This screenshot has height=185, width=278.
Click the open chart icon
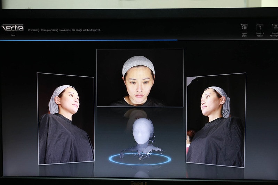[x=244, y=27]
